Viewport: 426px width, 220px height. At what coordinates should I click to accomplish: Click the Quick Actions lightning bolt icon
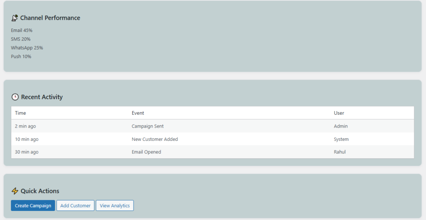coord(15,191)
